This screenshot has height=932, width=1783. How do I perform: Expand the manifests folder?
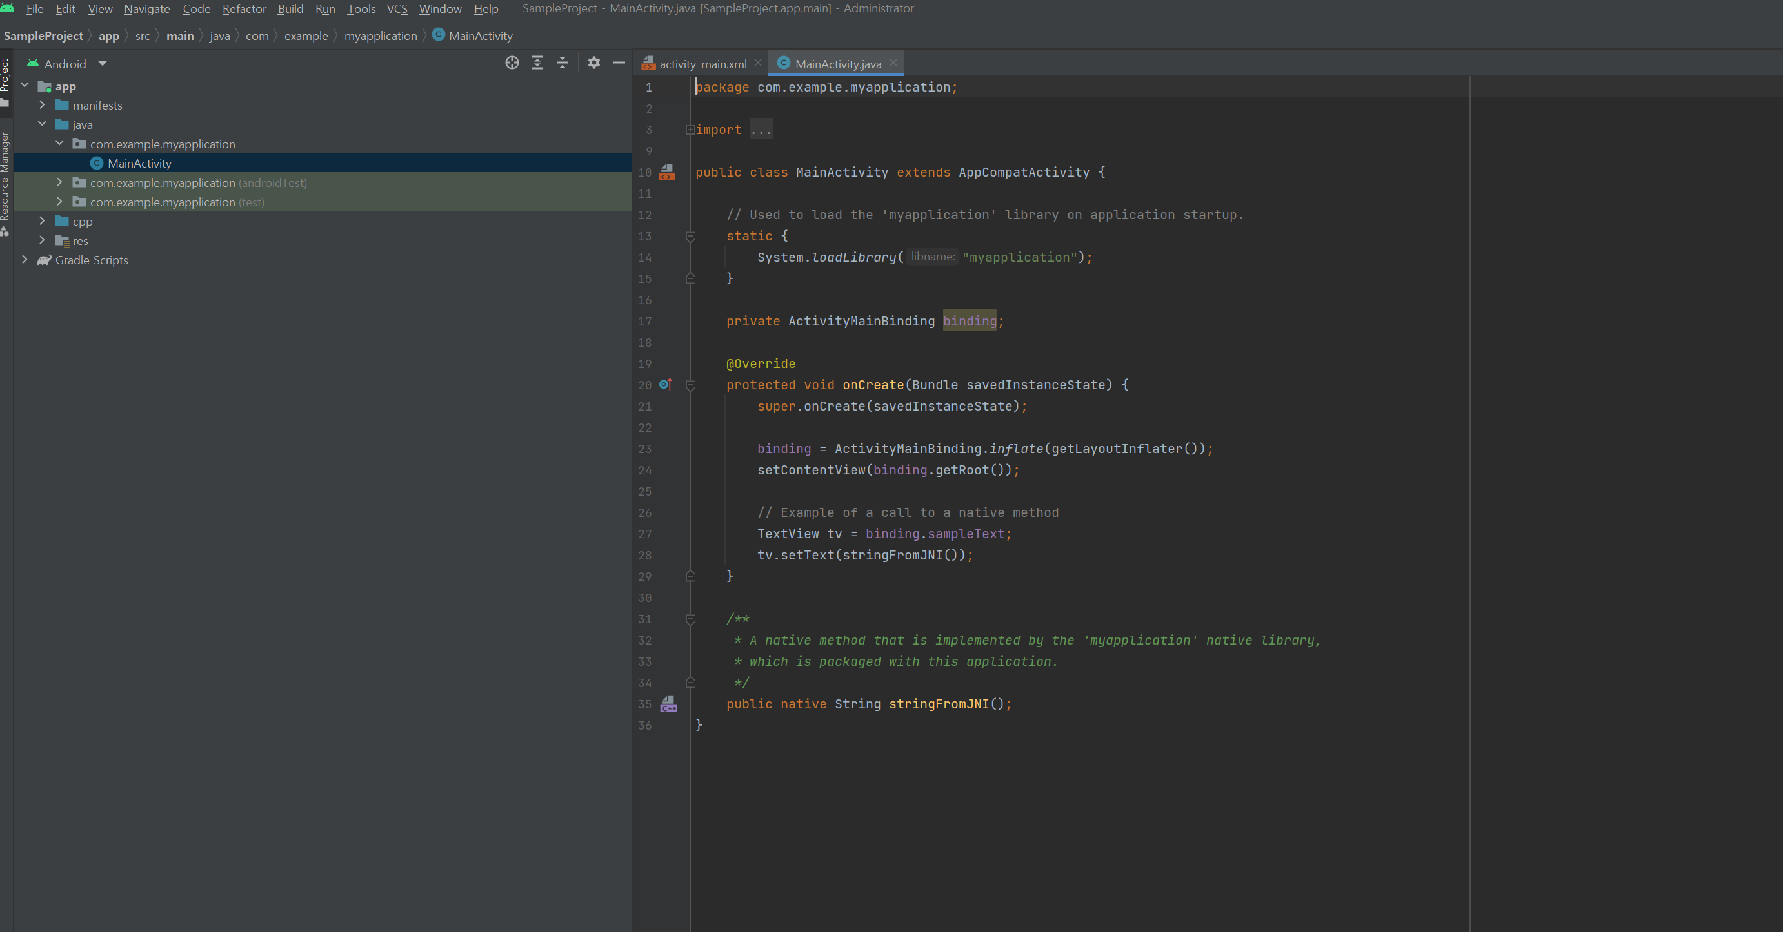click(42, 105)
